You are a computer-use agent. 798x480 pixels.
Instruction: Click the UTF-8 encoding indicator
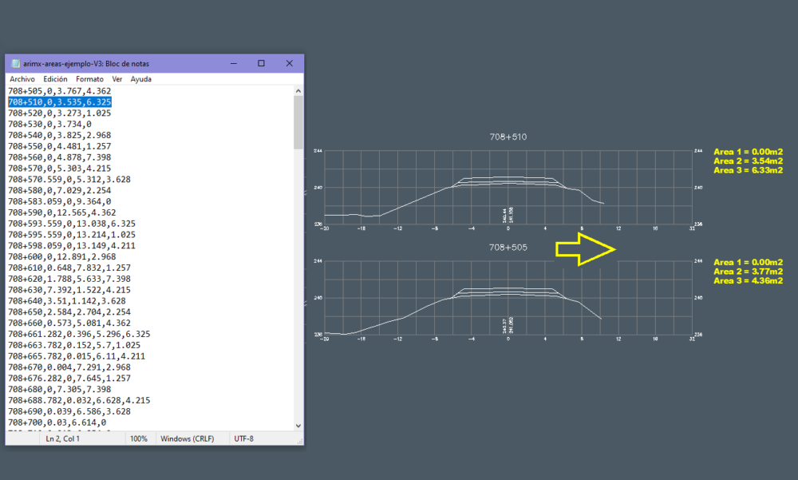[243, 438]
